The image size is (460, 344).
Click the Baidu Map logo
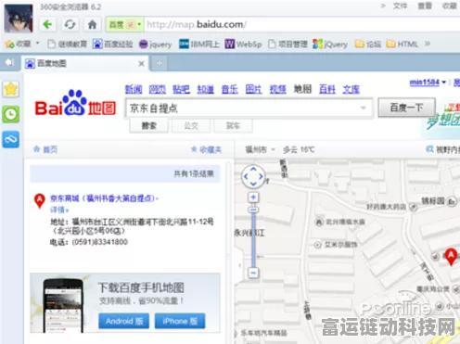(75, 103)
